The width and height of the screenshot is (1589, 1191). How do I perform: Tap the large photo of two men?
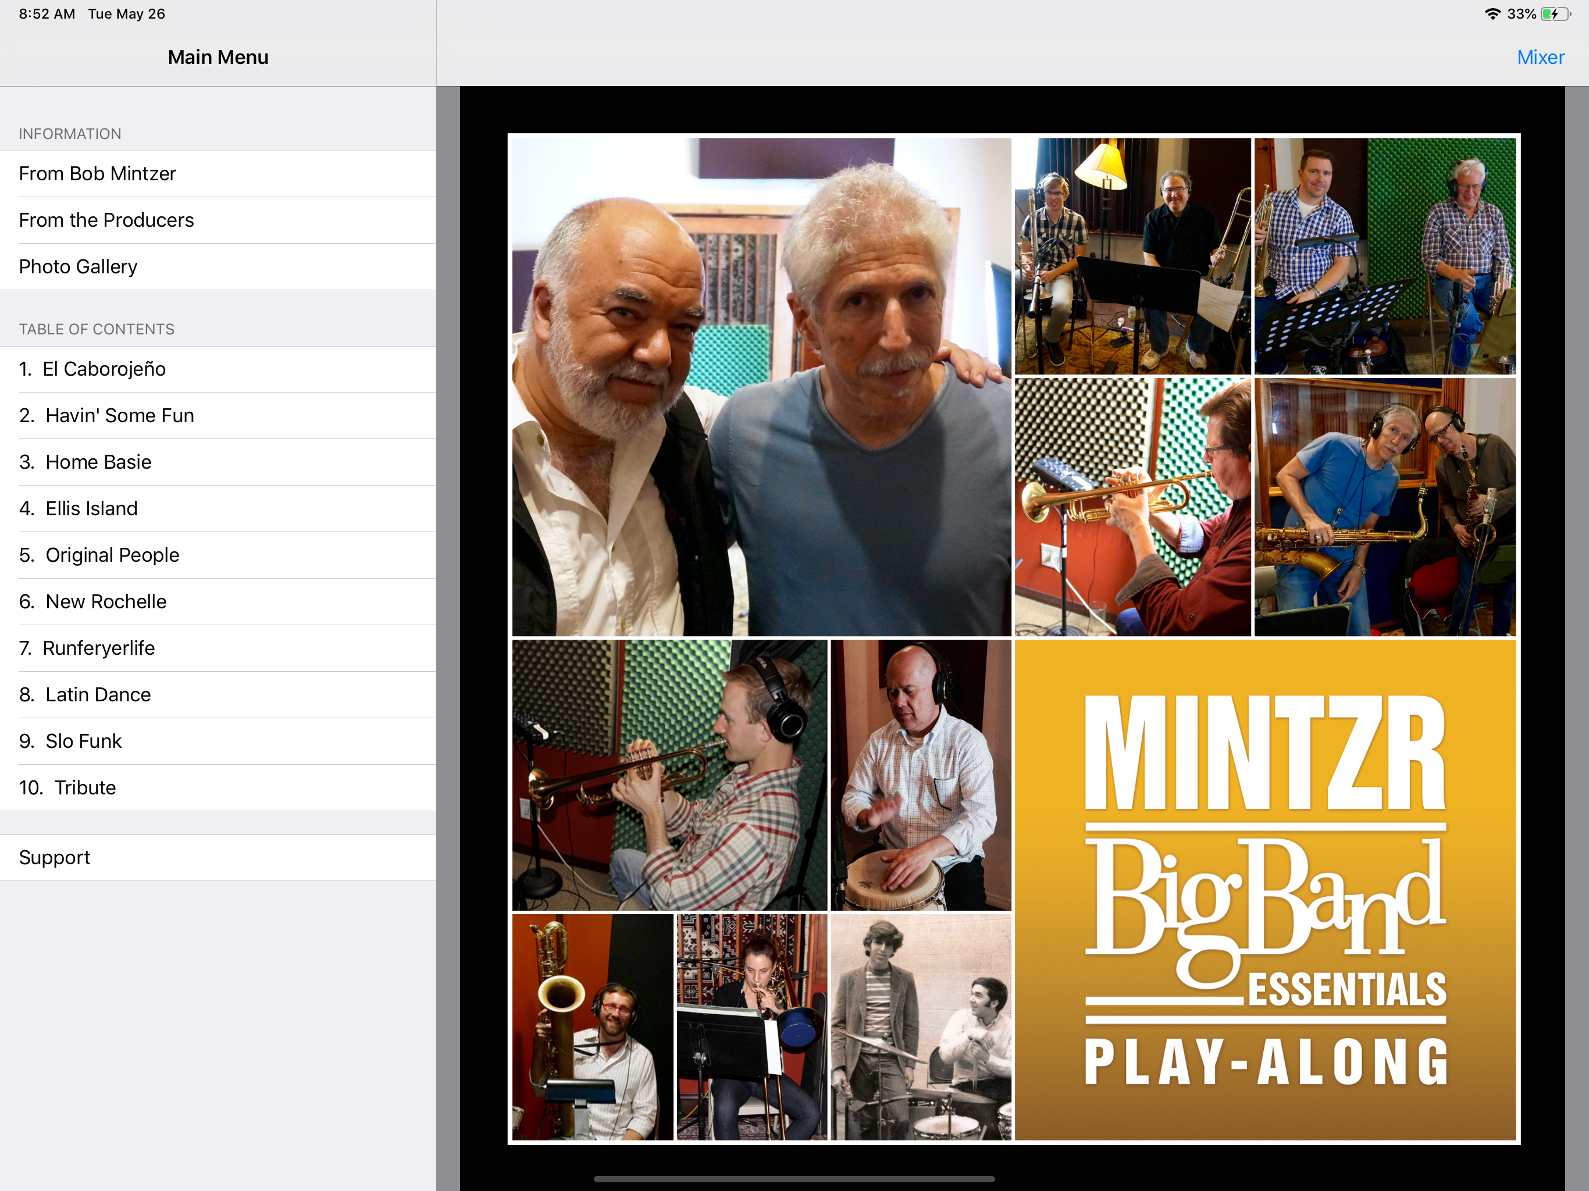tap(761, 387)
